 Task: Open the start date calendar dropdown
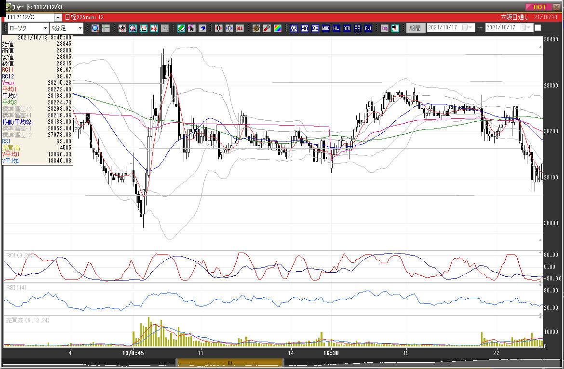click(x=467, y=27)
